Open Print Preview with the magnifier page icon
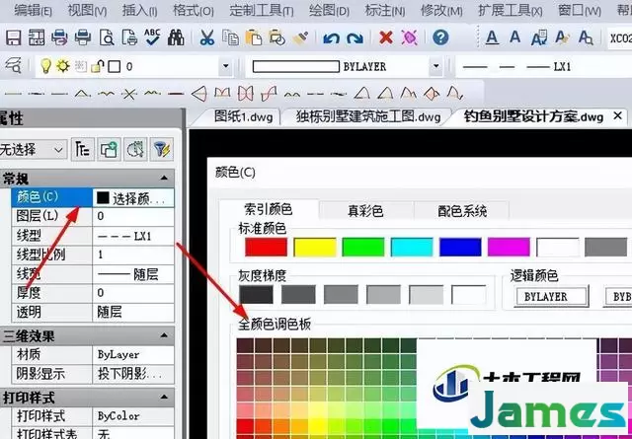Viewport: 632px width, 439px height. click(107, 37)
